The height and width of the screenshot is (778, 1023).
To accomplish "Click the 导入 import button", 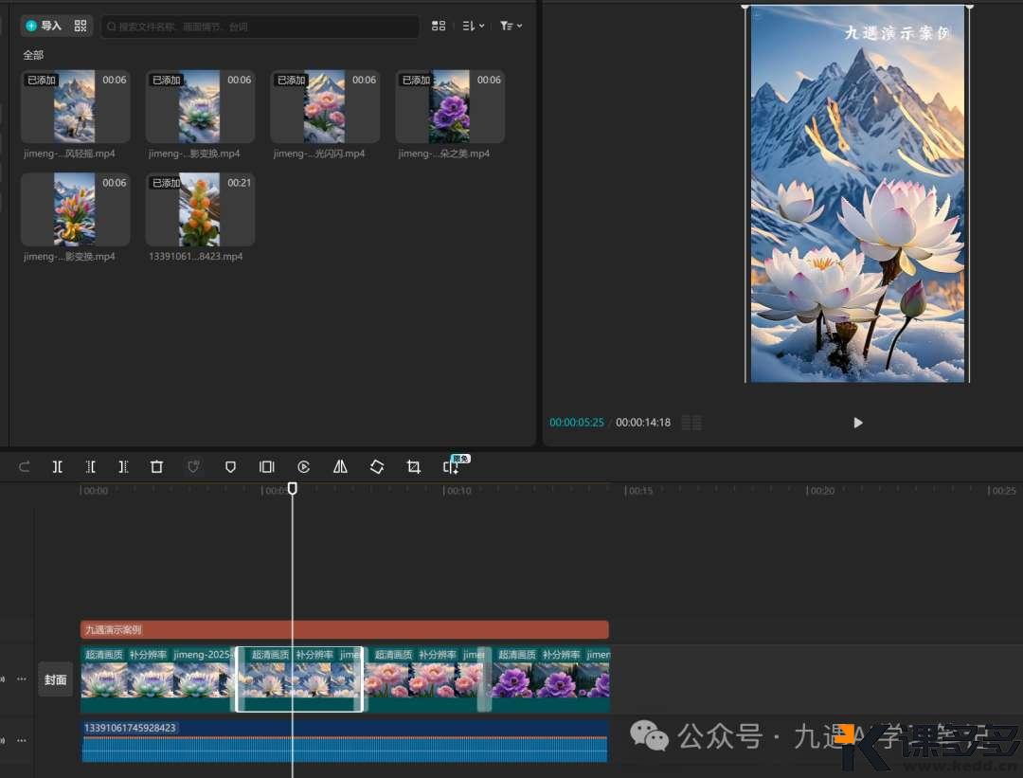I will pyautogui.click(x=45, y=26).
